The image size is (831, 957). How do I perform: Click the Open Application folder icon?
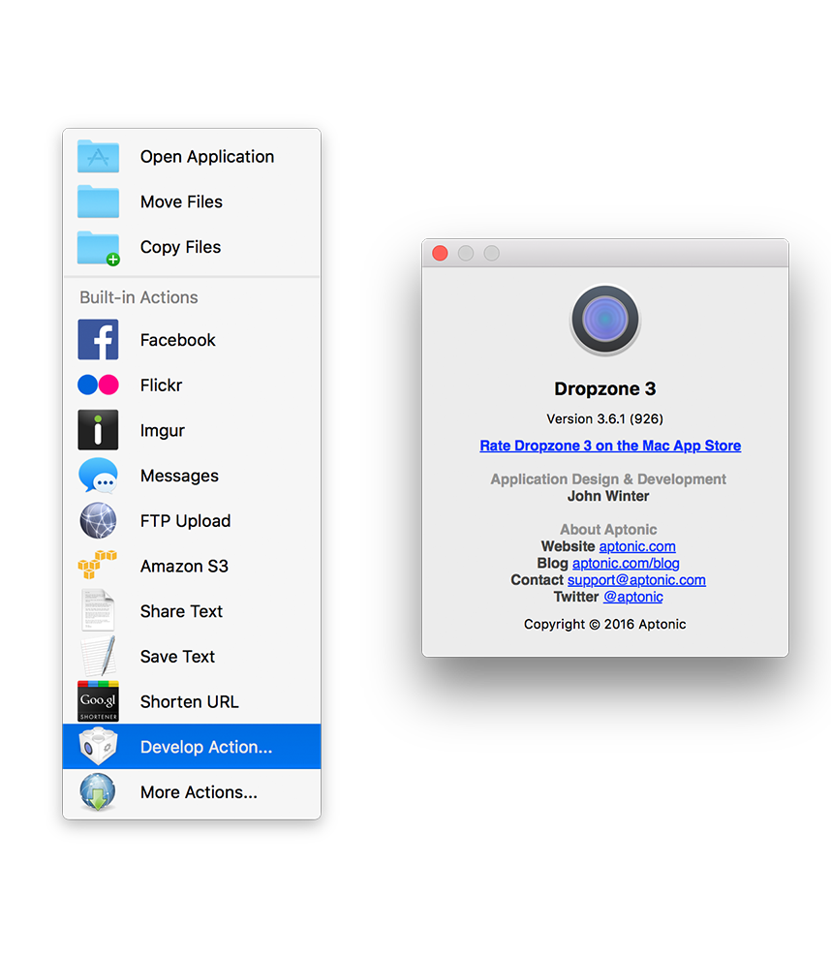point(98,156)
